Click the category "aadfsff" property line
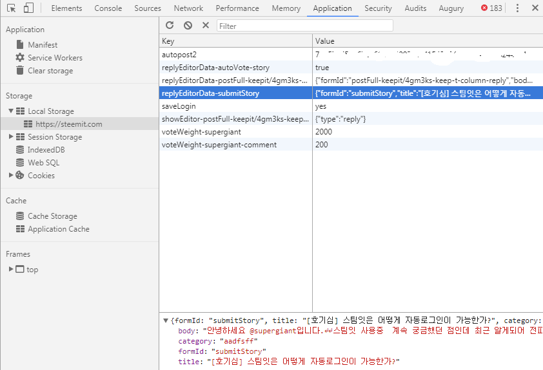Screen dimensions: 543x370 point(218,341)
